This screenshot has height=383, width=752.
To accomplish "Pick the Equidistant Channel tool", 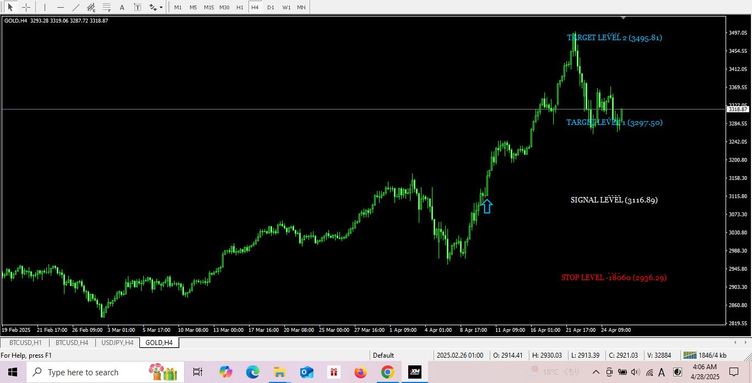I will point(91,8).
